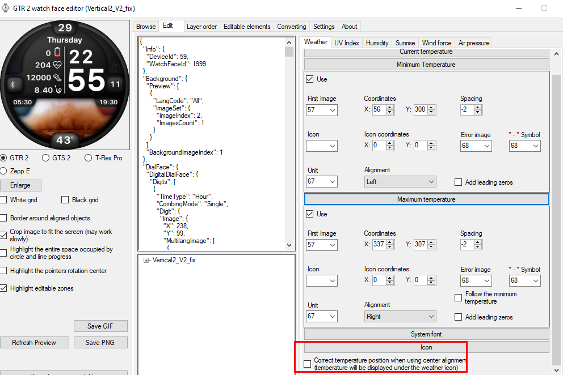
Task: Open the About tab
Action: pos(349,27)
